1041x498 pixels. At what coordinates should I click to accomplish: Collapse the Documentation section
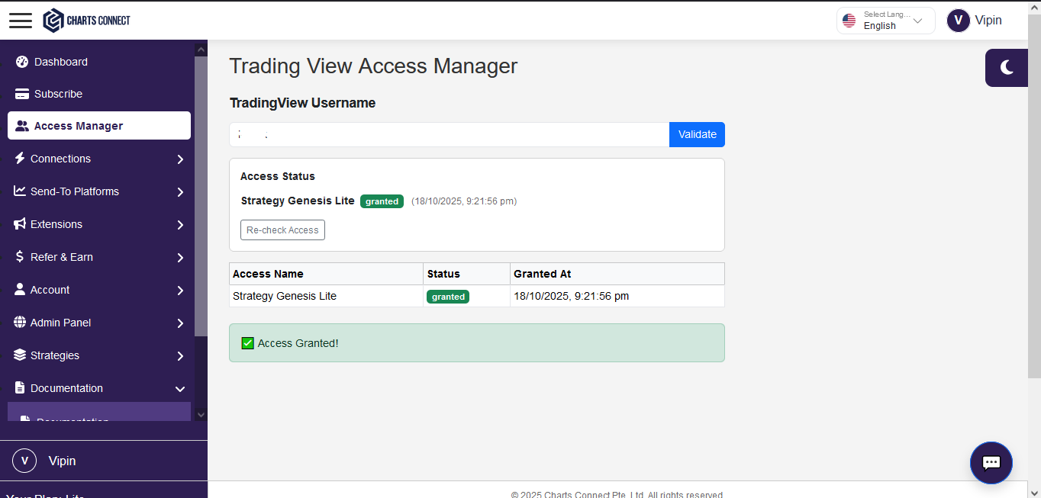180,389
